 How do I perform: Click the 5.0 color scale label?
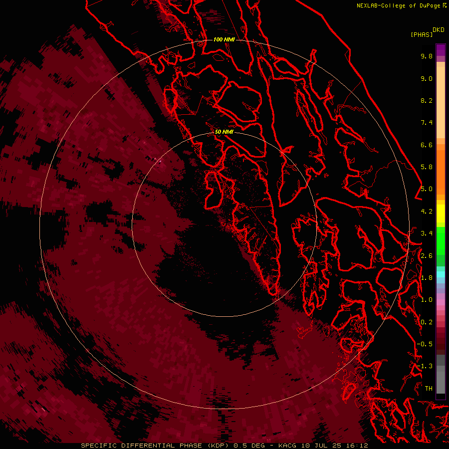427,189
